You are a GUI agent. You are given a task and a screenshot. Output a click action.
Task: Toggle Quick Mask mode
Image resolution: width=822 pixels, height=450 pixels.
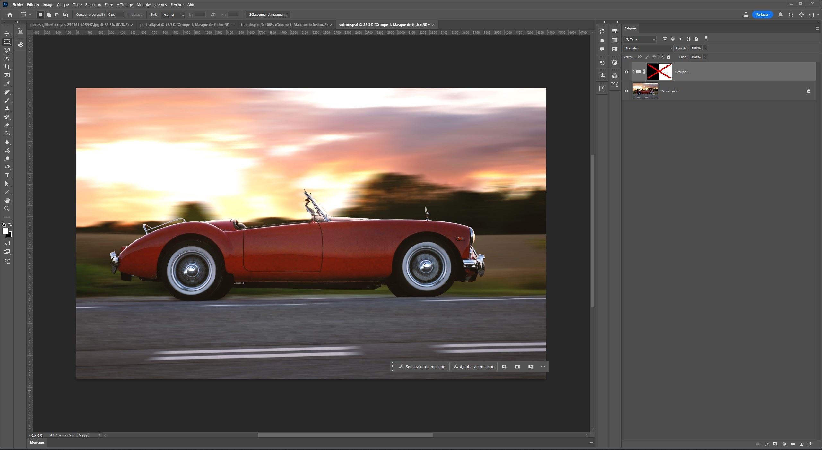point(7,243)
